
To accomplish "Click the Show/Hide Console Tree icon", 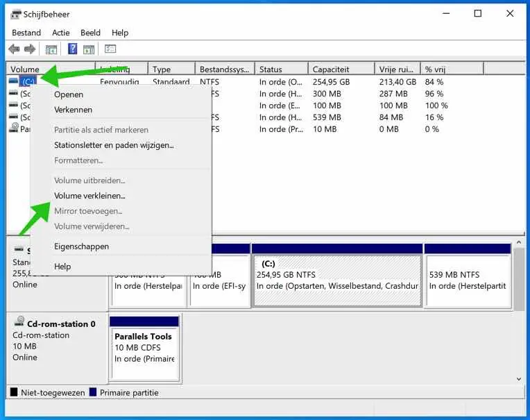I will tap(51, 49).
